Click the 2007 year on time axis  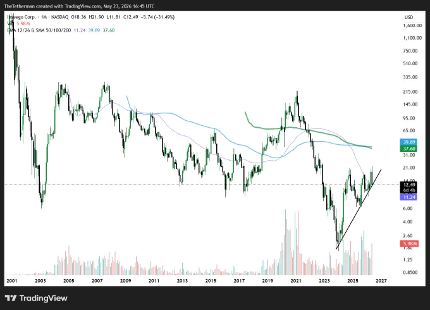click(x=97, y=281)
